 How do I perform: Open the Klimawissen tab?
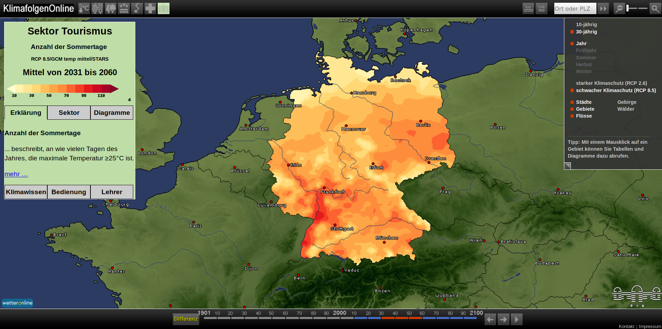pos(26,192)
